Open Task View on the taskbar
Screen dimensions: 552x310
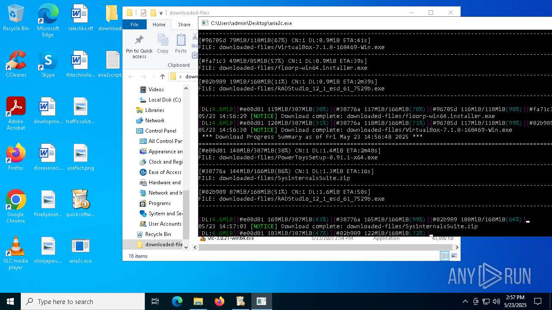click(155, 301)
